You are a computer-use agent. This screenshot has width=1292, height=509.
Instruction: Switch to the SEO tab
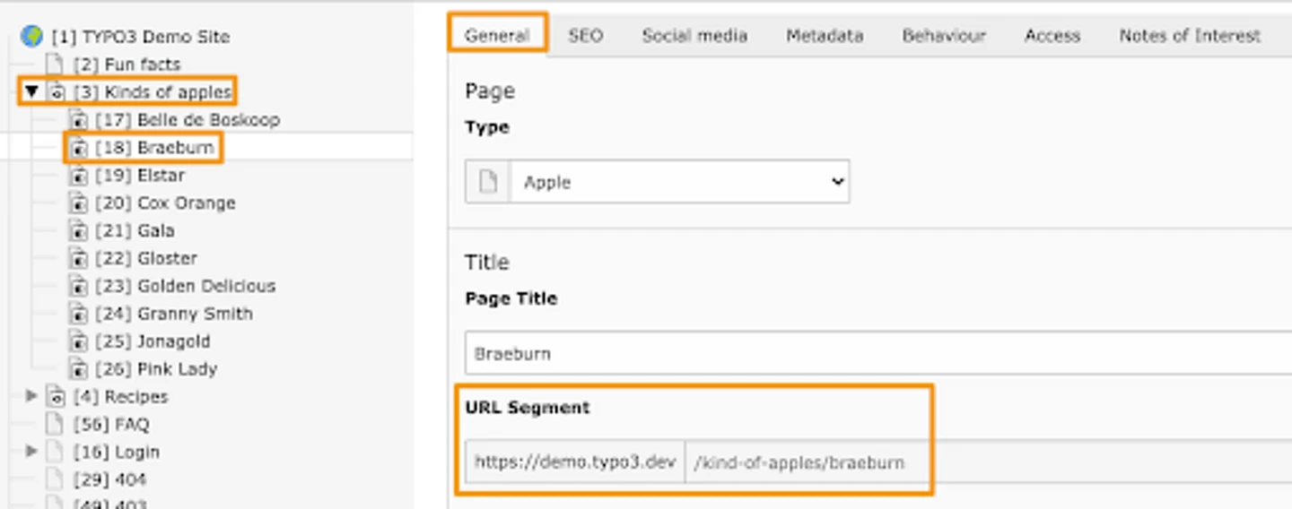(x=585, y=36)
